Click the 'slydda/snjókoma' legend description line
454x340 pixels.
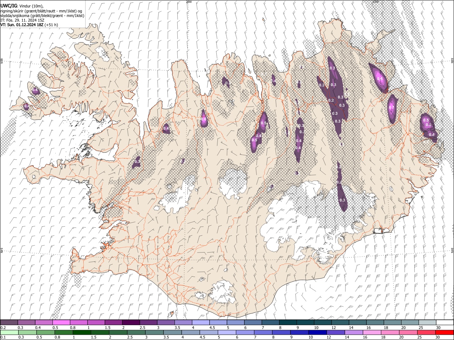pos(42,16)
